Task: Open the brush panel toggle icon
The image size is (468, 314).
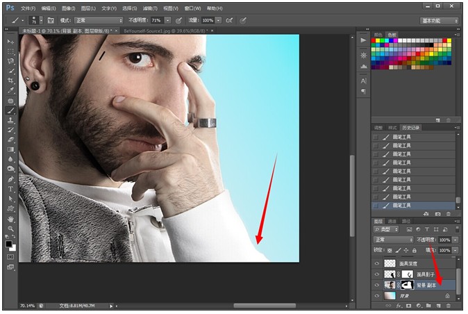Action: 51,20
